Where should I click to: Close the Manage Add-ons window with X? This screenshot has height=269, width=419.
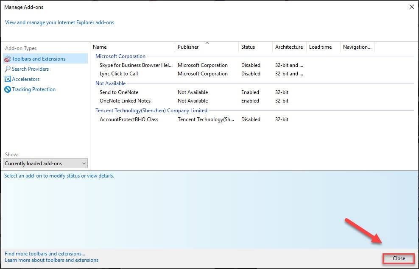point(411,7)
